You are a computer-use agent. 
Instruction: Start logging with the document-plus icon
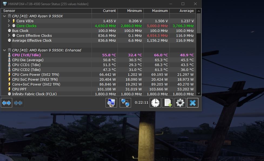168,103
